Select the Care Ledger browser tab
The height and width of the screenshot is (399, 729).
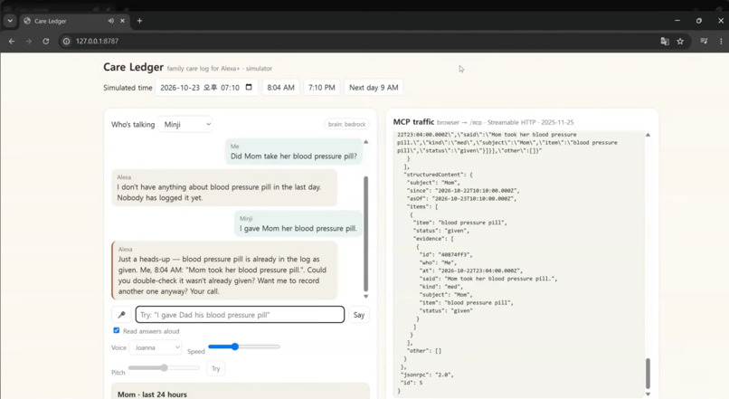point(74,21)
